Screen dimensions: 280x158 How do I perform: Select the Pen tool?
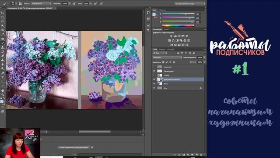coord(3,73)
